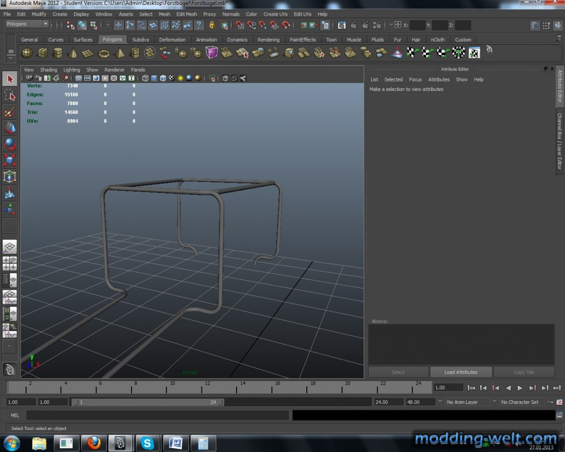565x452 pixels.
Task: Toggle isolate select in viewport
Action: coord(212,78)
